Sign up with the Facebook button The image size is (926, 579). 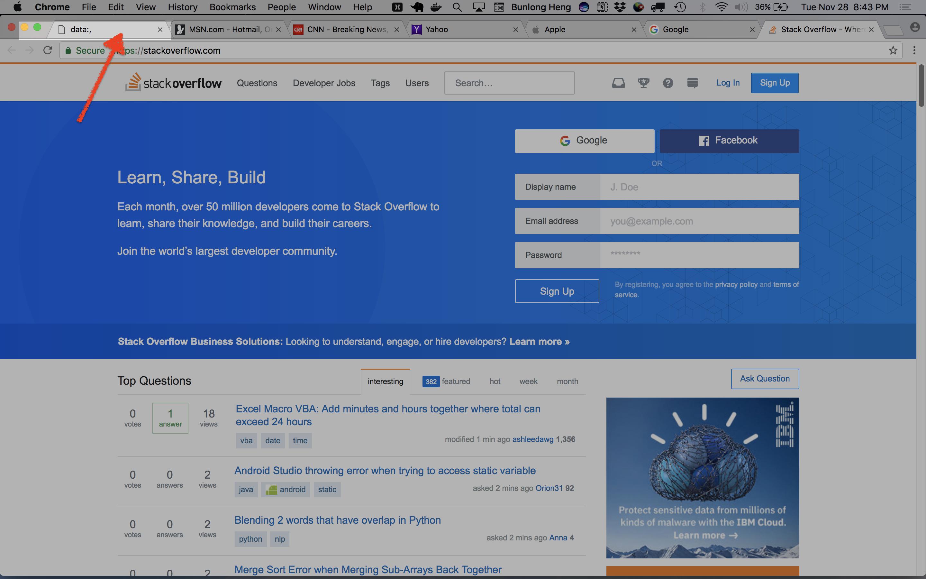pyautogui.click(x=729, y=141)
